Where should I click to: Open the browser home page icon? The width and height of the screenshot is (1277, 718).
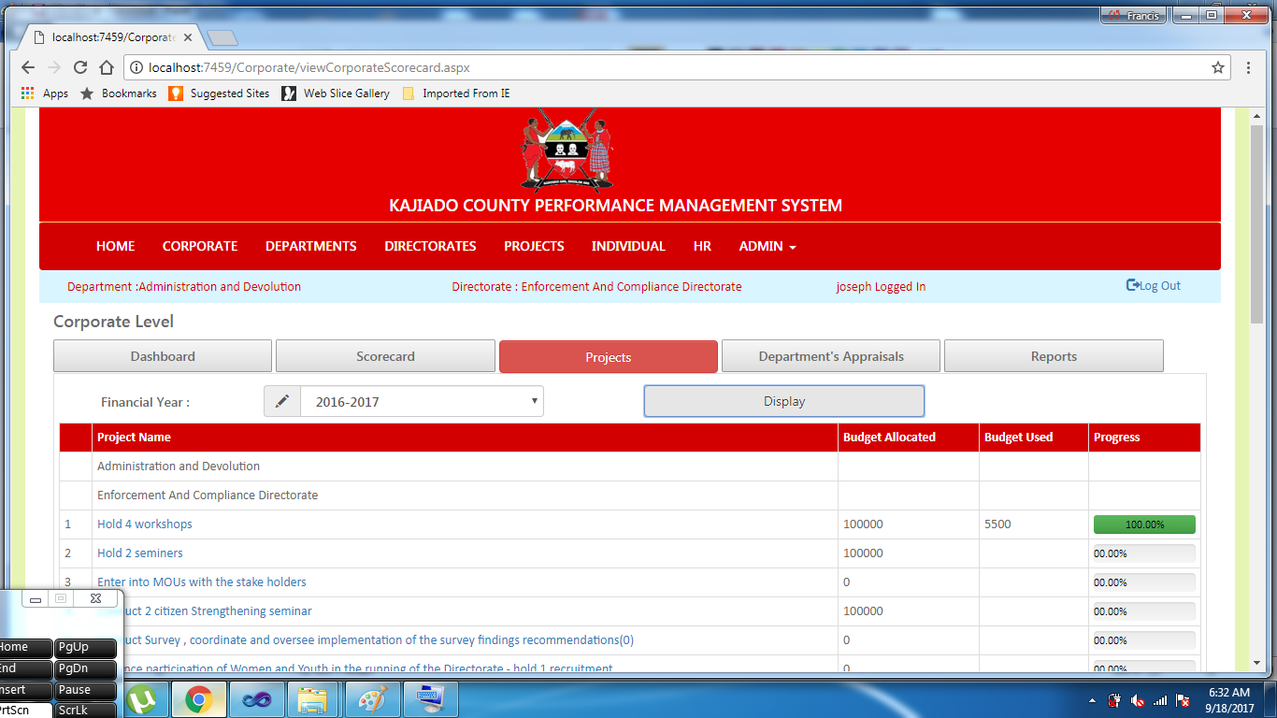[107, 67]
